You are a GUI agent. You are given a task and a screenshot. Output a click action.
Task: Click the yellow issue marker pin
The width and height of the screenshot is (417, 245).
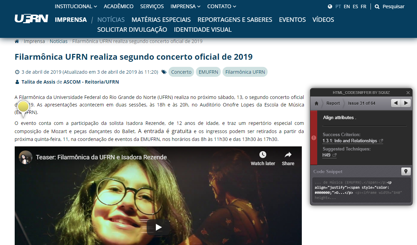tap(23, 107)
